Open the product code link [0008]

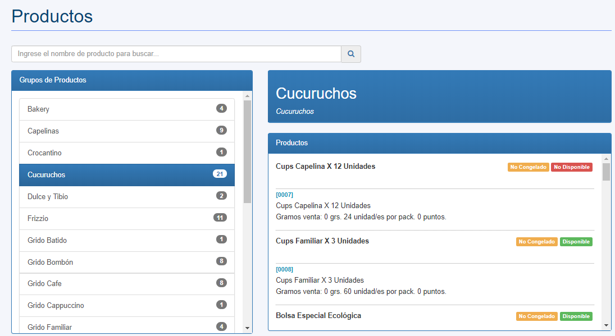(x=284, y=269)
